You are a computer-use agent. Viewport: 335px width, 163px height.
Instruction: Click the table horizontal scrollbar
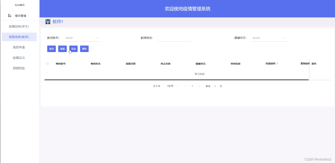[x=177, y=80]
